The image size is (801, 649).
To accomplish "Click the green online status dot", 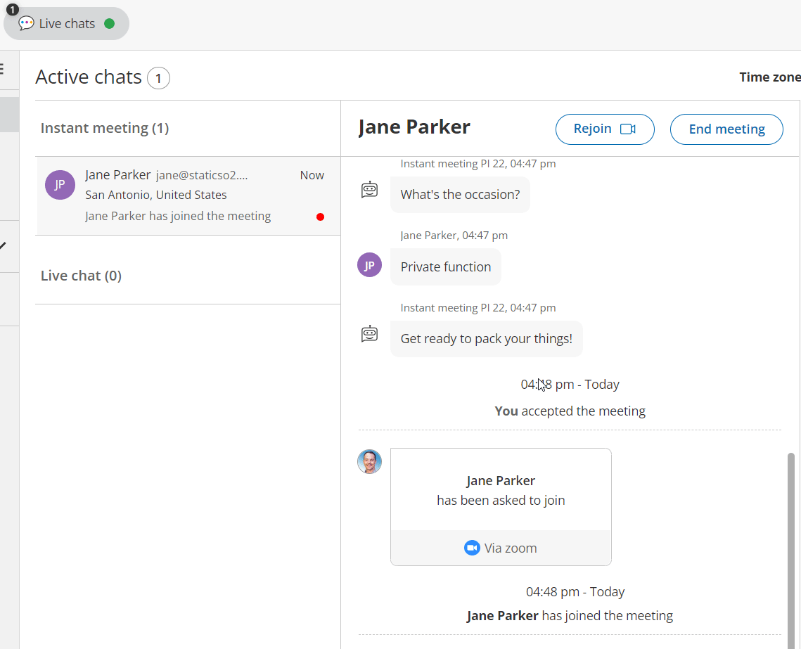I will [x=109, y=23].
